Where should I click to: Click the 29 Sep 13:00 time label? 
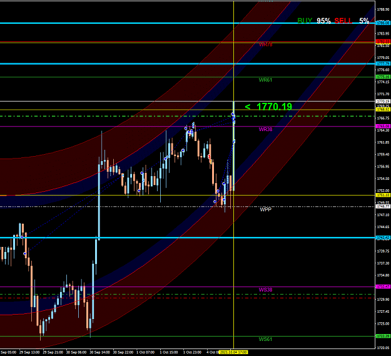pos(29,352)
